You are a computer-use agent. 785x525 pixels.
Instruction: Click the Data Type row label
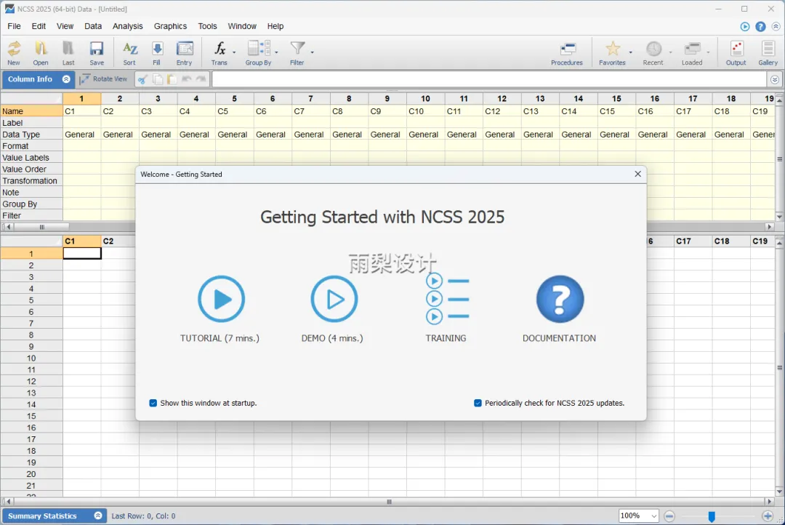point(31,135)
